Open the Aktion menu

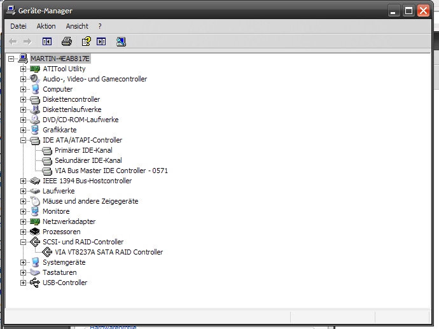46,26
